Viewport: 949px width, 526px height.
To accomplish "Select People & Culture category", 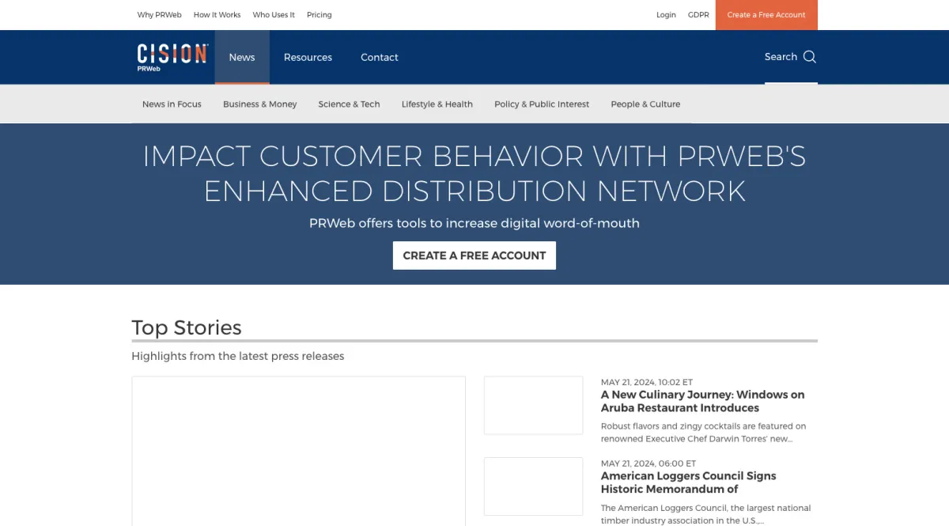I will point(645,104).
